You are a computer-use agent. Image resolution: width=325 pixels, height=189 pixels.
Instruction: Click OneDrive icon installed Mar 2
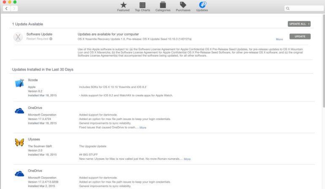pos(19,174)
